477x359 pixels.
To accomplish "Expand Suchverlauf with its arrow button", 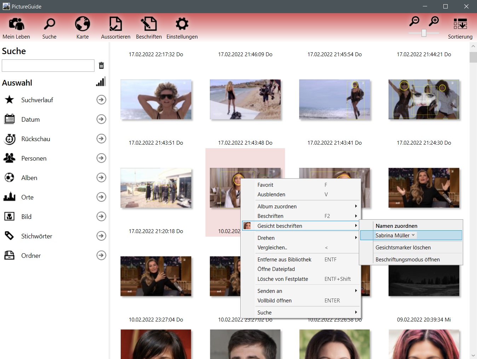I will [101, 100].
